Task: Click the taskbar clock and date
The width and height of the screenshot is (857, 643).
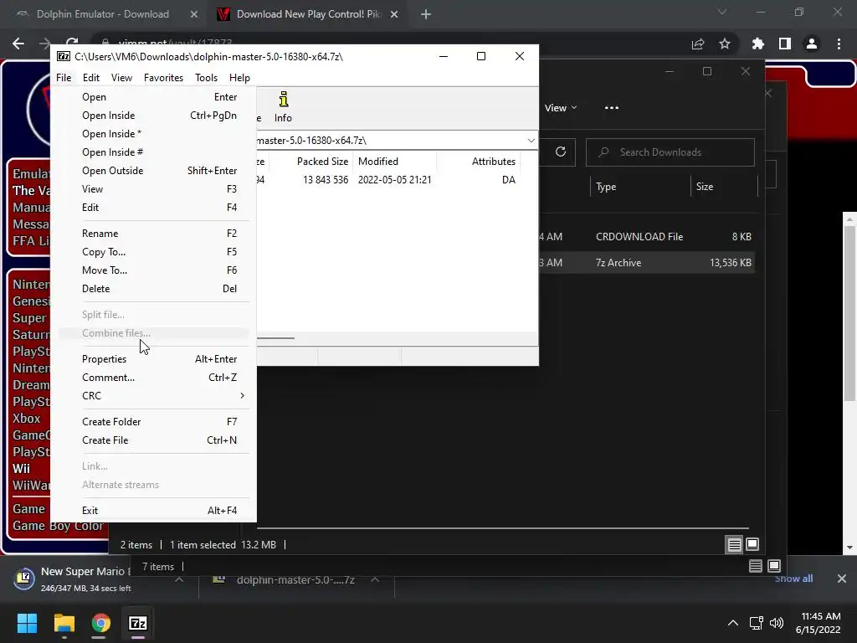Action: [x=818, y=623]
